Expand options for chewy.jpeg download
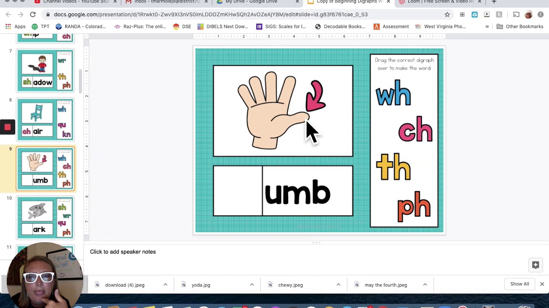Viewport: 549px width, 308px height. 338,285
